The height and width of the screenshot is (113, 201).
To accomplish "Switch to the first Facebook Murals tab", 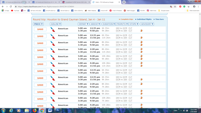I will pyautogui.click(x=16, y=2).
